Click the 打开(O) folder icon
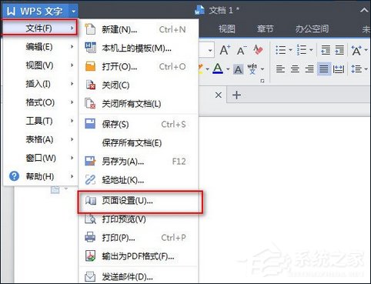 [x=90, y=67]
